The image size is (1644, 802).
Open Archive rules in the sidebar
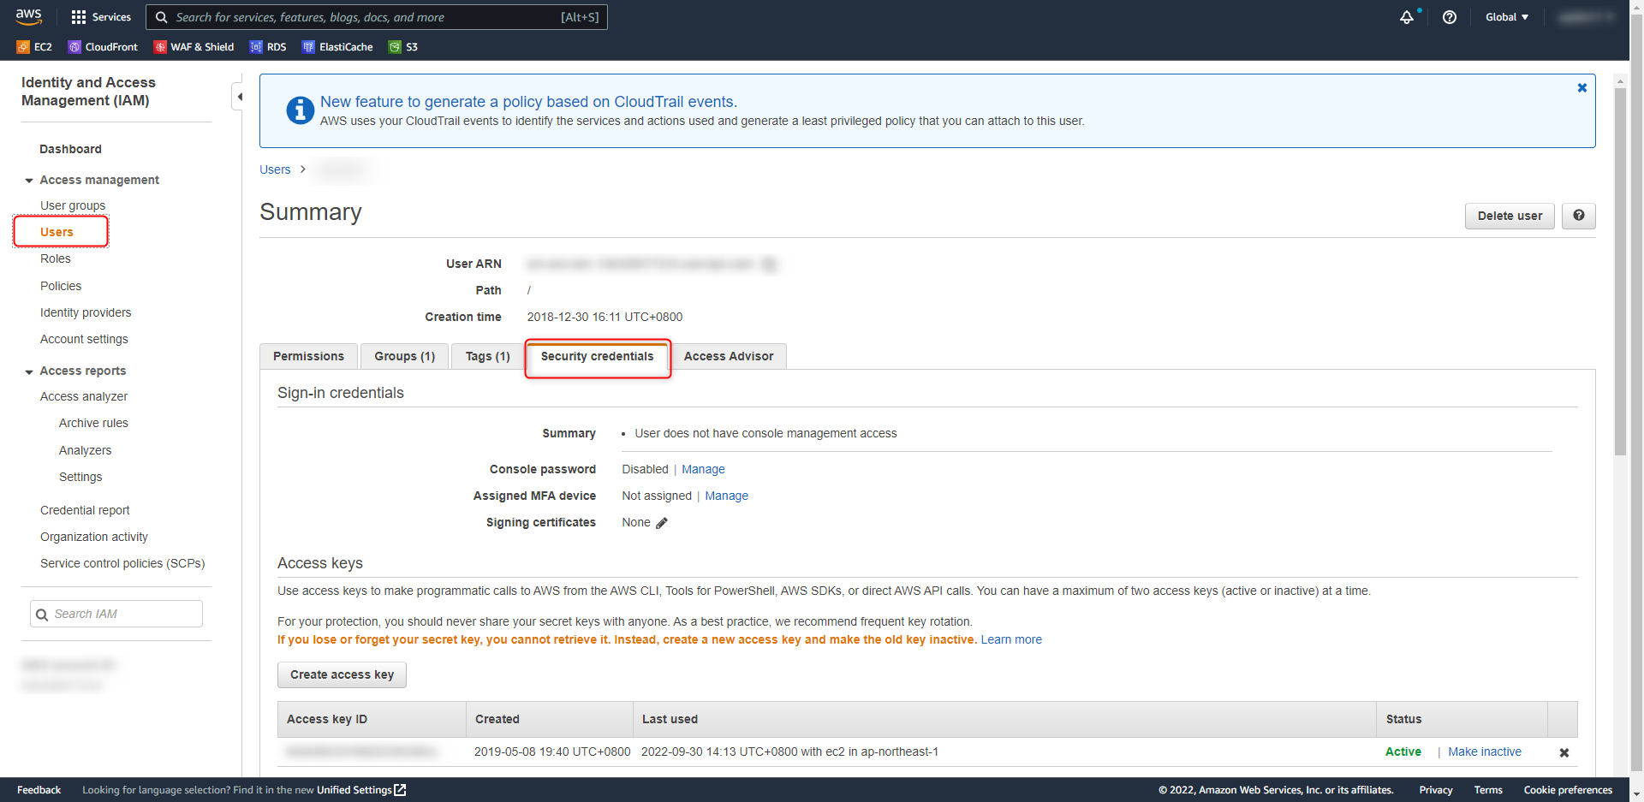(x=93, y=423)
